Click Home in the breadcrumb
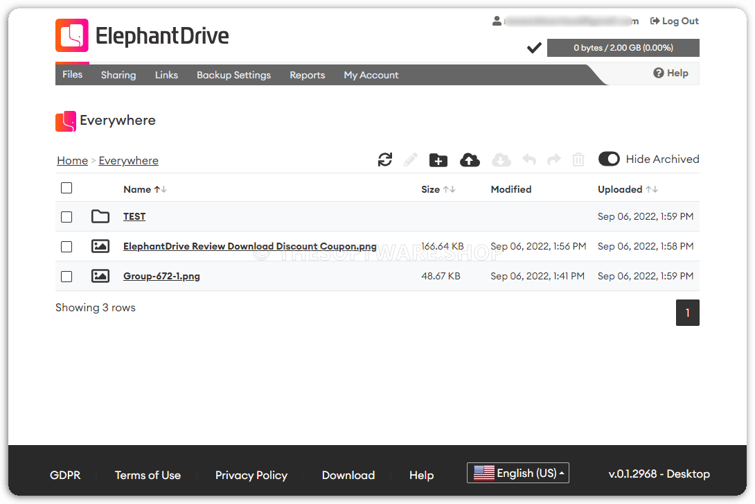 [x=72, y=160]
